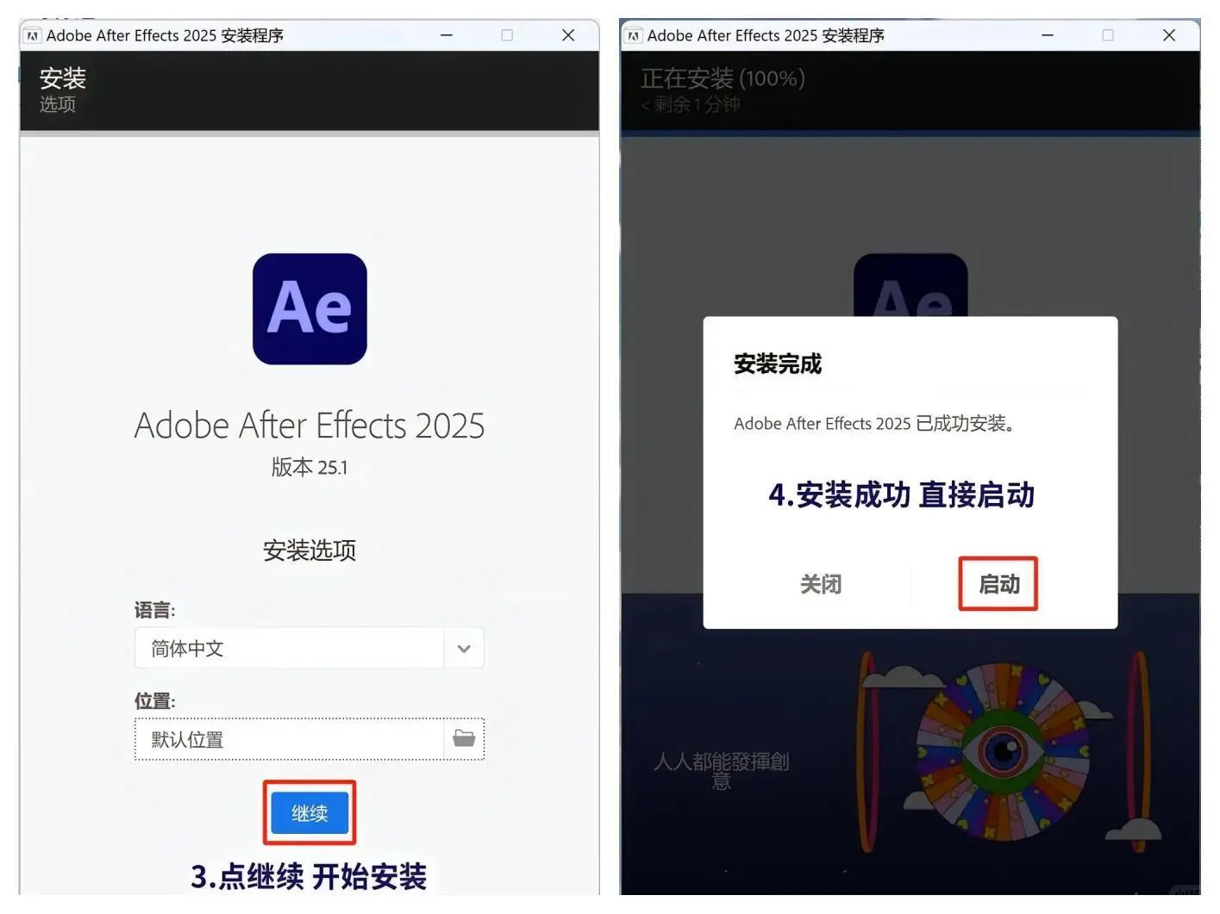Select the 安装 header in the left window
Screen dimensions: 1220x914
pyautogui.click(x=62, y=78)
